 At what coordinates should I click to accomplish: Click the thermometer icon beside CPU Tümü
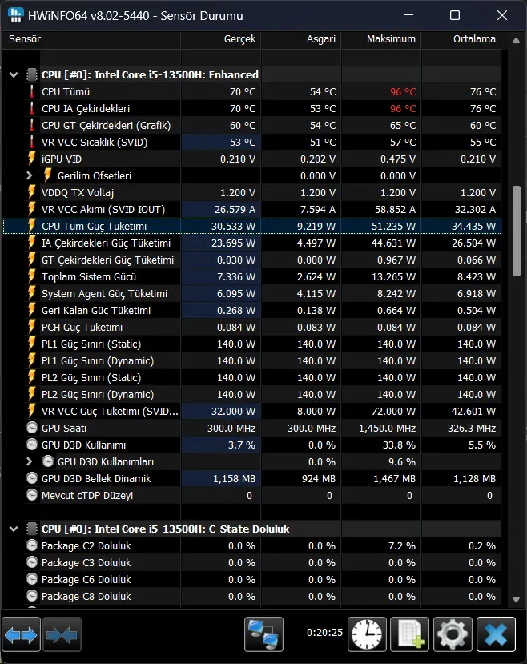pyautogui.click(x=32, y=91)
